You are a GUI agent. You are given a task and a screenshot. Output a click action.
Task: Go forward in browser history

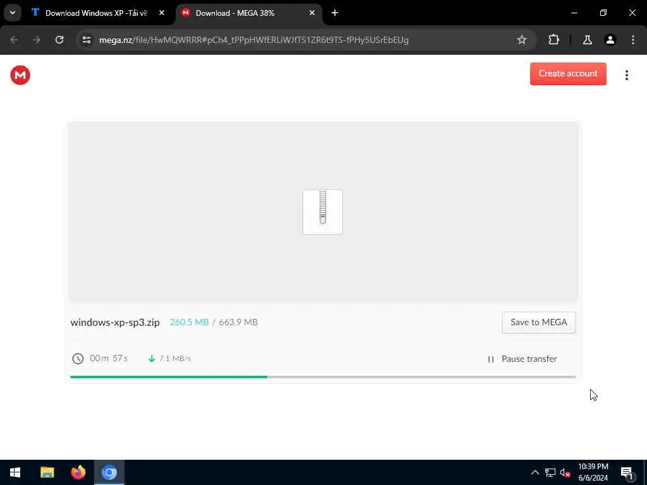[x=37, y=40]
